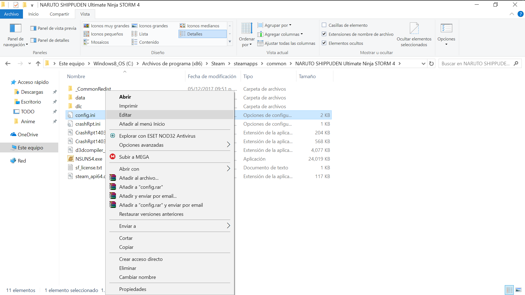Open Opciones avanzadas submenu
Viewport: 525px width, 295px height.
pos(170,145)
